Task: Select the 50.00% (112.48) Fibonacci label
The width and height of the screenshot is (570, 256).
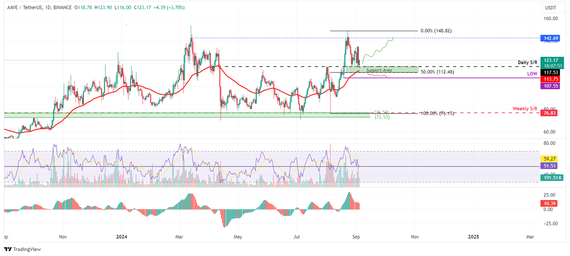Action: coord(437,72)
